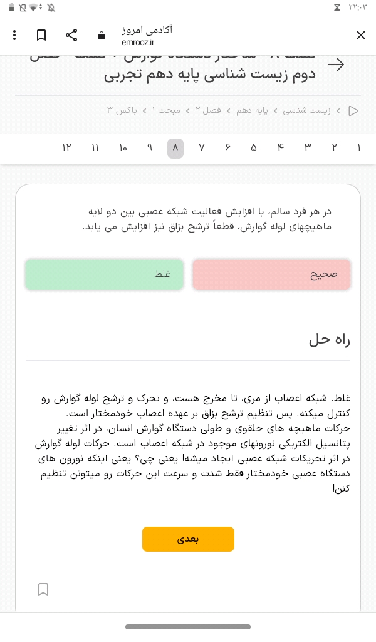Bookmark this page from the top toolbar
376x642 pixels.
click(x=41, y=35)
